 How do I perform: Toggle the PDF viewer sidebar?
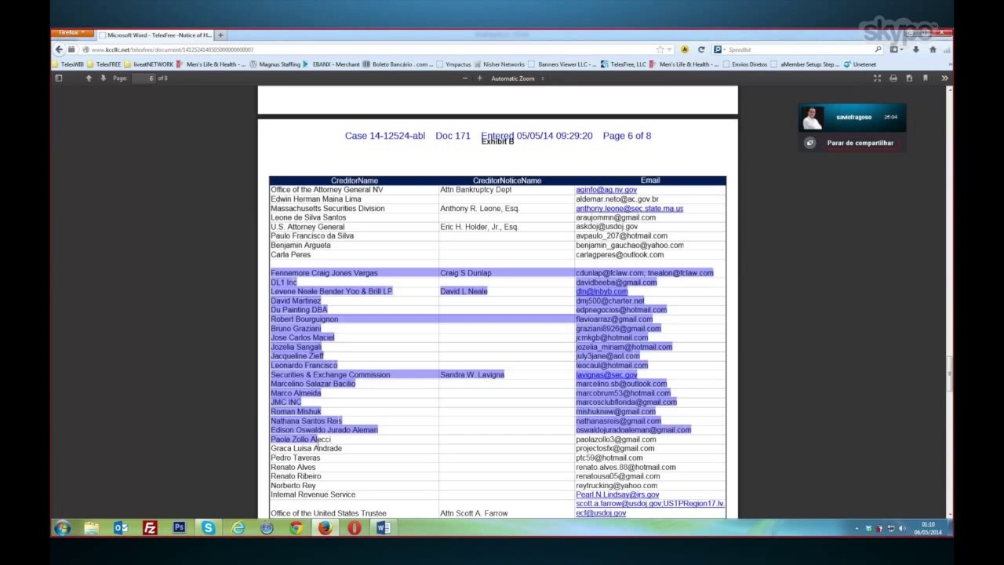click(x=58, y=78)
